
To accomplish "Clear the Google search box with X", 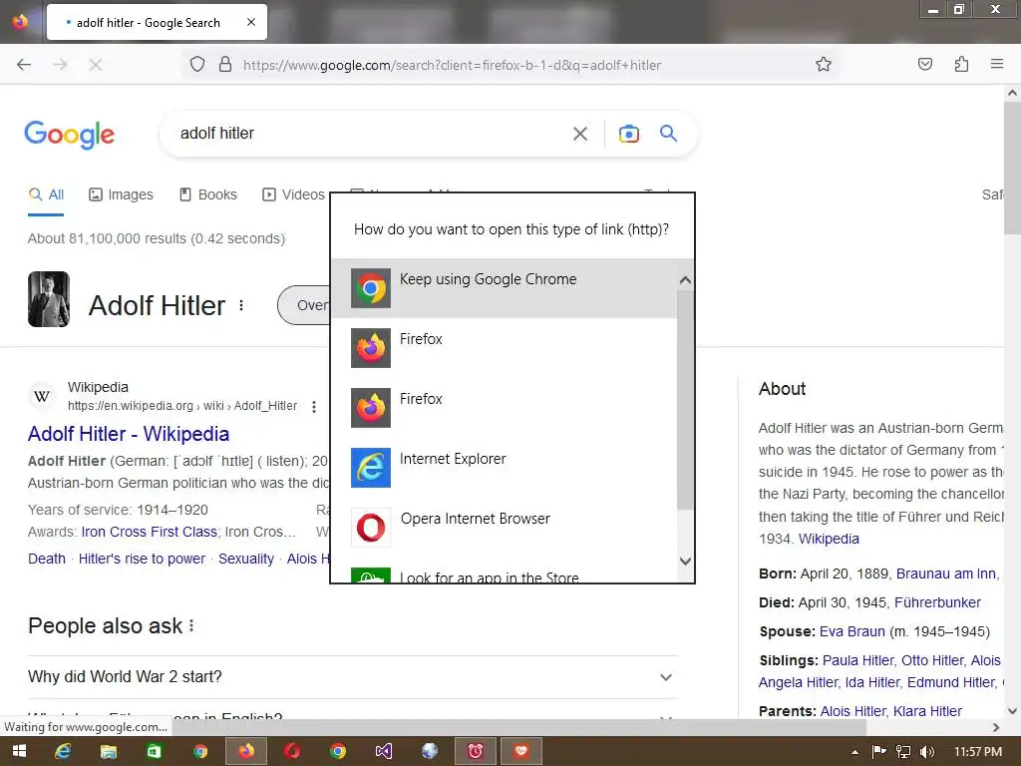I will 580,134.
